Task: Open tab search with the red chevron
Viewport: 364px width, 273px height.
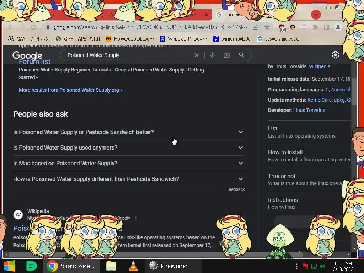Action: pyautogui.click(x=316, y=15)
